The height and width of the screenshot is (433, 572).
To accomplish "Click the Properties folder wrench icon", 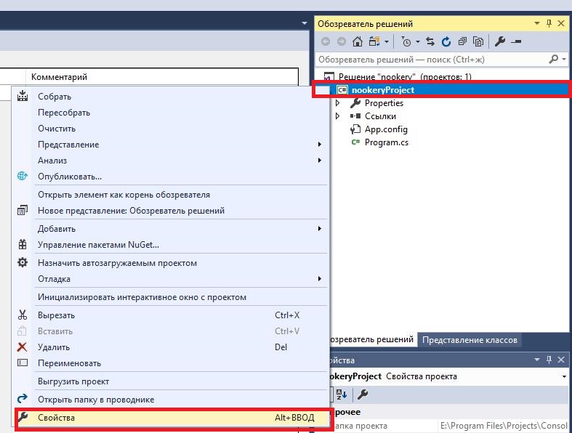I will [355, 103].
